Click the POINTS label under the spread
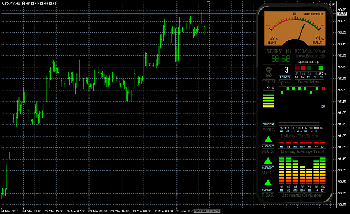The image size is (350, 214). tap(284, 77)
